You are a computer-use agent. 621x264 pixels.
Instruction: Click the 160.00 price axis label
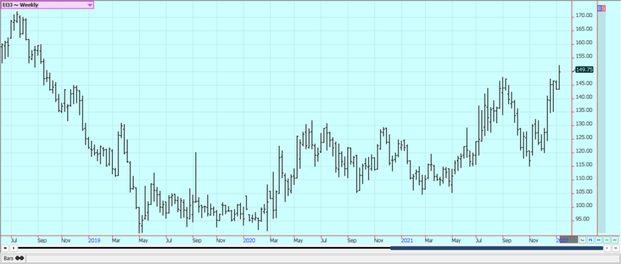[584, 42]
